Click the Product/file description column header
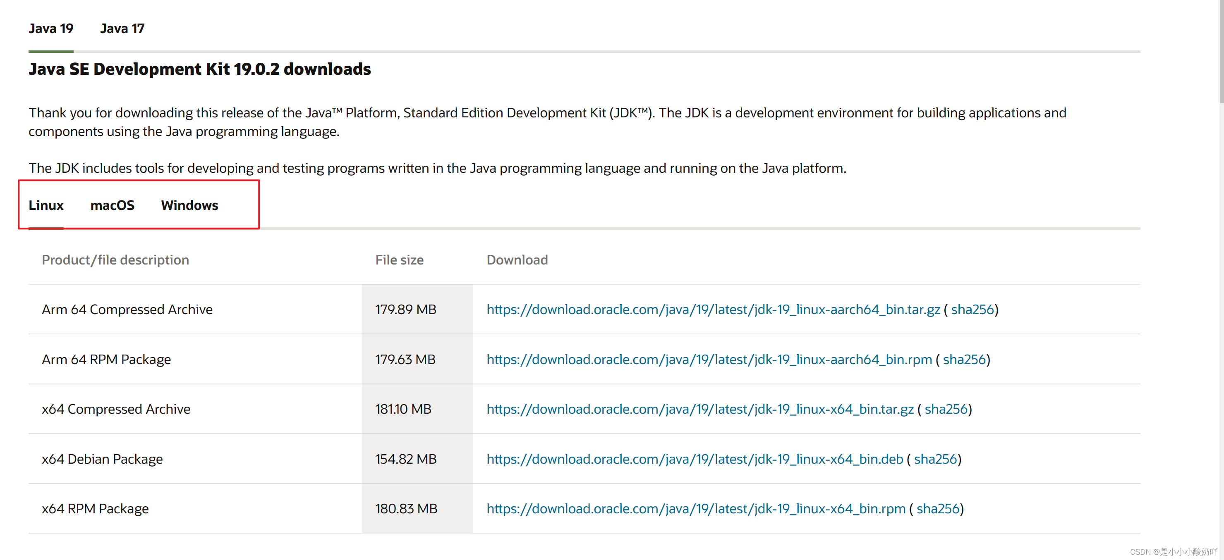The image size is (1224, 560). (x=115, y=260)
